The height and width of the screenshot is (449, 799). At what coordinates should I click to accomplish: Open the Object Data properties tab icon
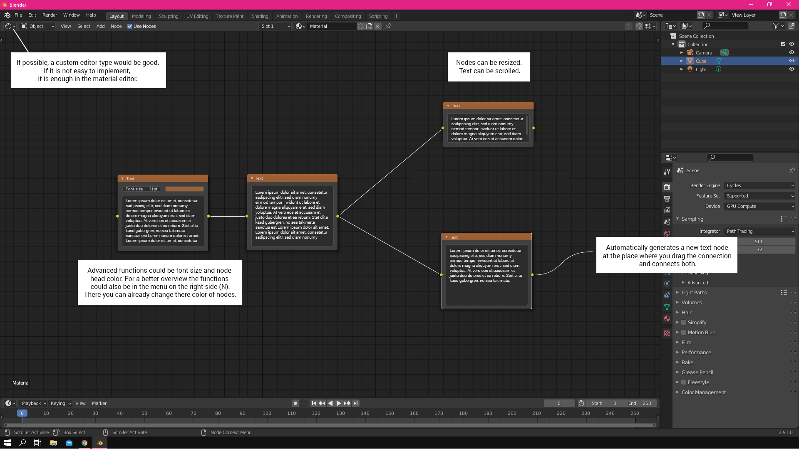point(667,307)
